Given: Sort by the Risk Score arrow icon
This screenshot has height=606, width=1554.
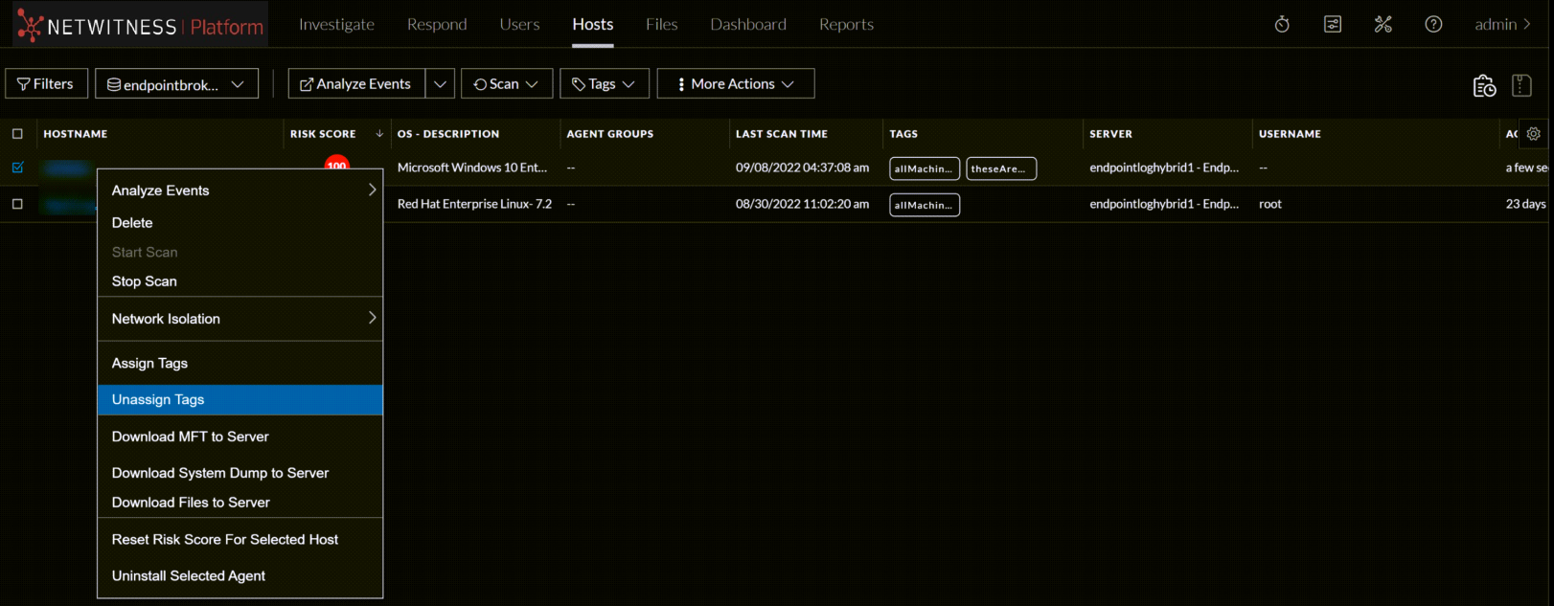Looking at the screenshot, I should coord(379,134).
